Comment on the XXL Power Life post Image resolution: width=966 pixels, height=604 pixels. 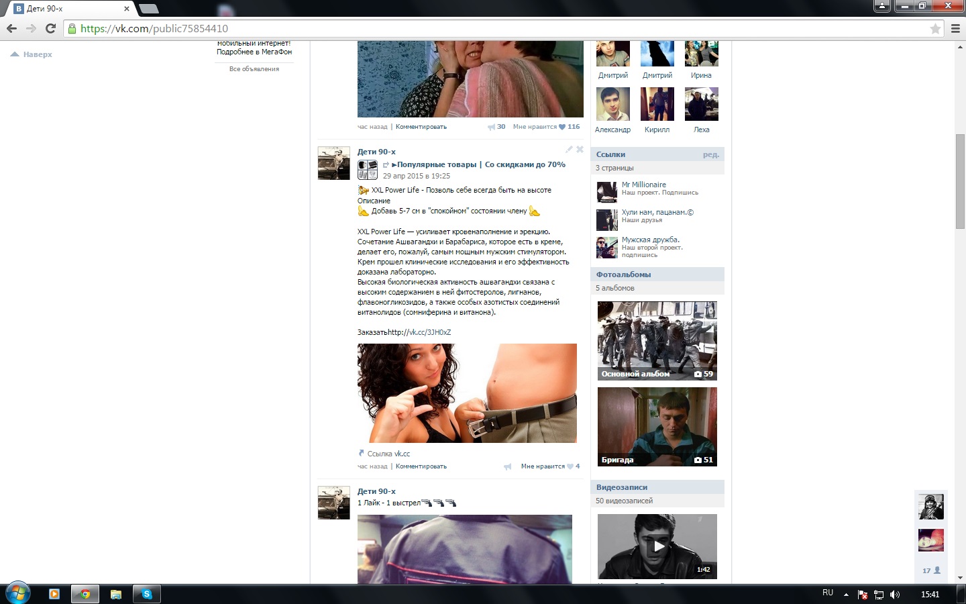421,466
